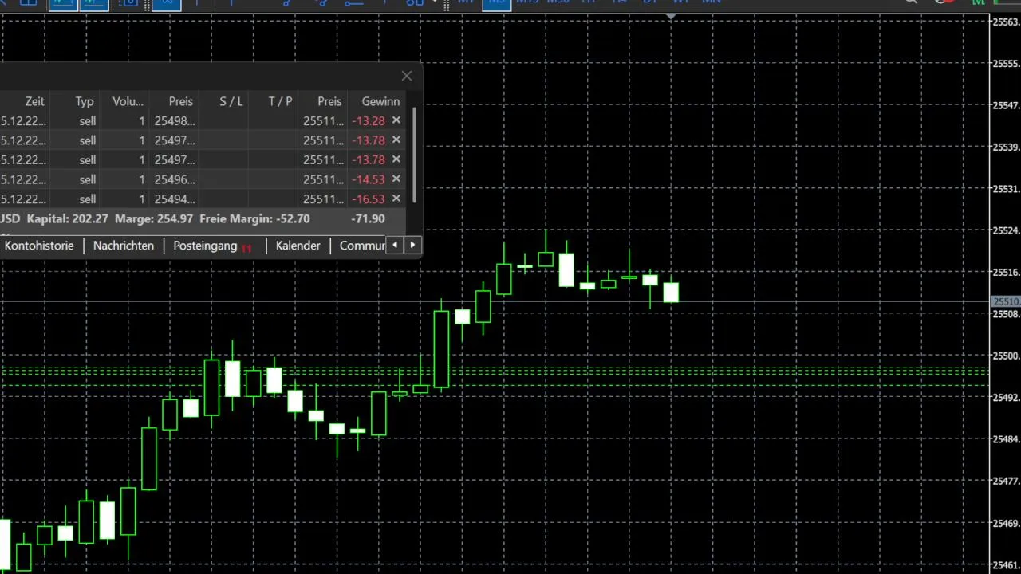The height and width of the screenshot is (574, 1021).
Task: Close the sell position showing -16.53
Action: [x=396, y=199]
